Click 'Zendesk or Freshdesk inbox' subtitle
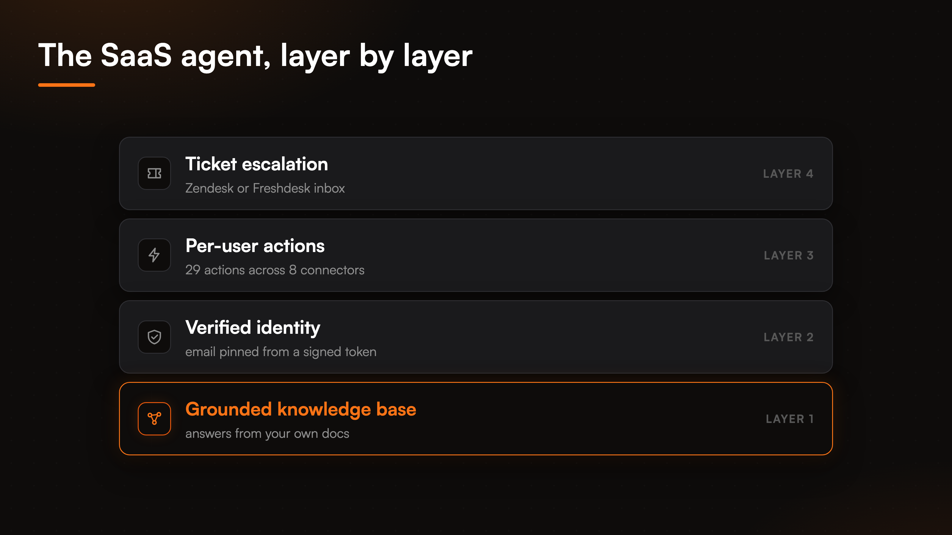Image resolution: width=952 pixels, height=535 pixels. (265, 188)
